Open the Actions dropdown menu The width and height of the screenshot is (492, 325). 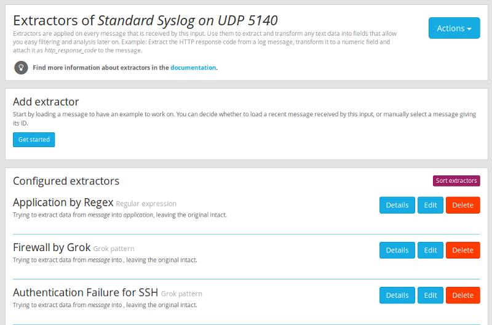coord(454,28)
